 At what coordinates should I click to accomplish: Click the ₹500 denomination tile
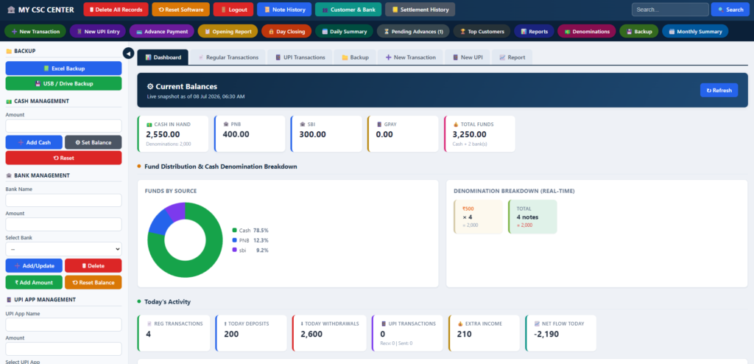pyautogui.click(x=478, y=217)
